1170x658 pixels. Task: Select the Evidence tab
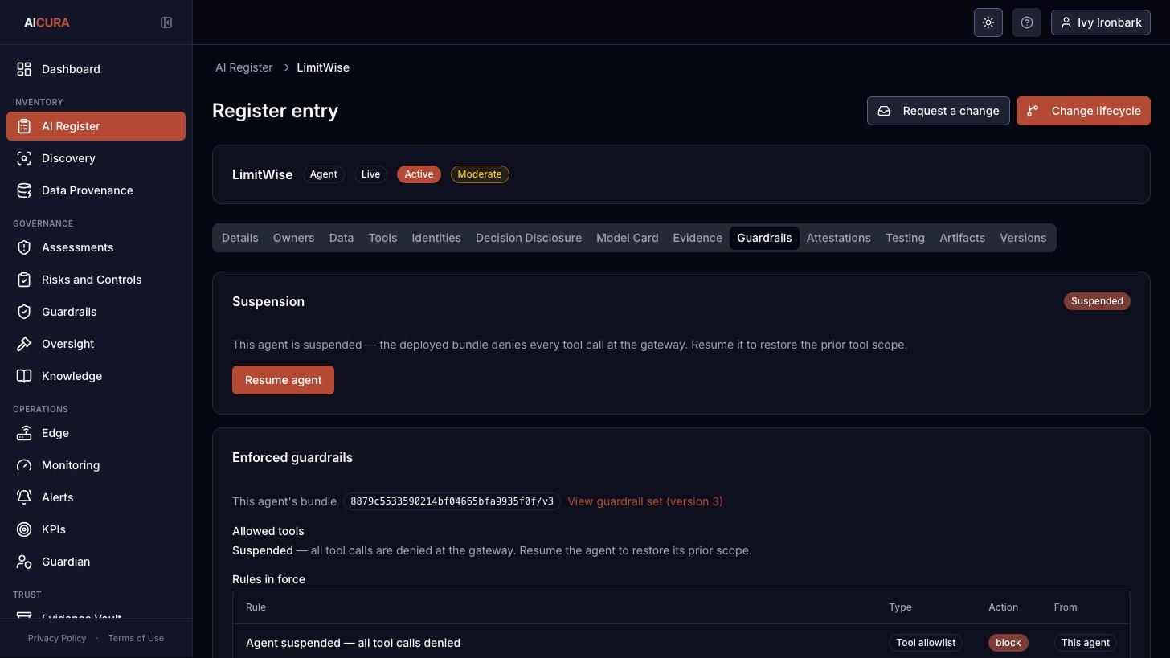[697, 238]
